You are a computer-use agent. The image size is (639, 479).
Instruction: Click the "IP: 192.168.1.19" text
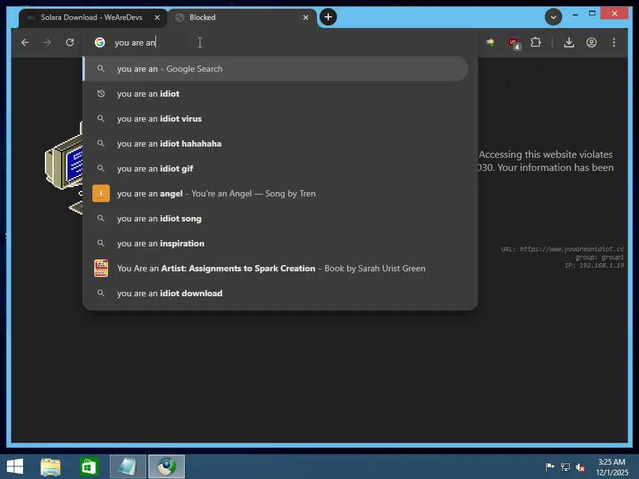click(x=594, y=265)
